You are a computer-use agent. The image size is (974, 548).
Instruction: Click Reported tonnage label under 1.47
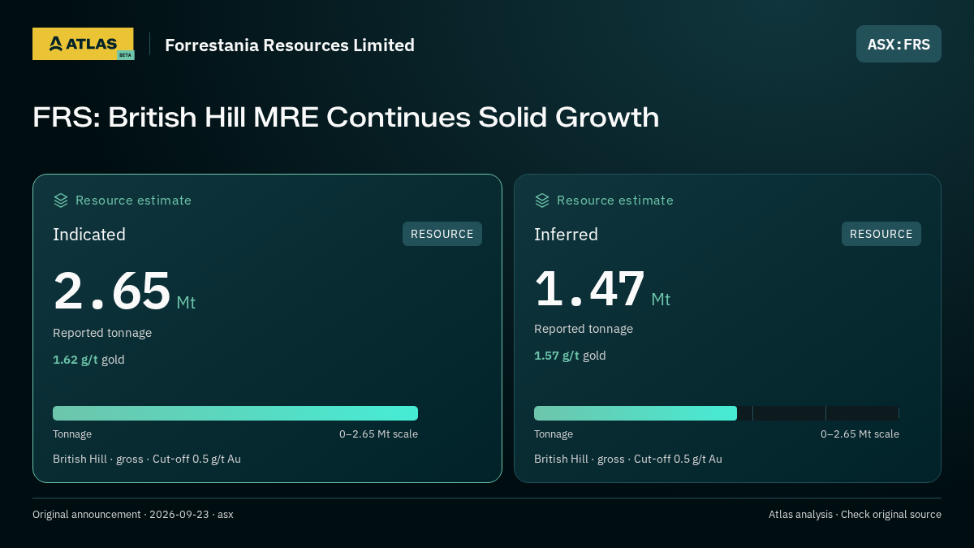pos(584,329)
